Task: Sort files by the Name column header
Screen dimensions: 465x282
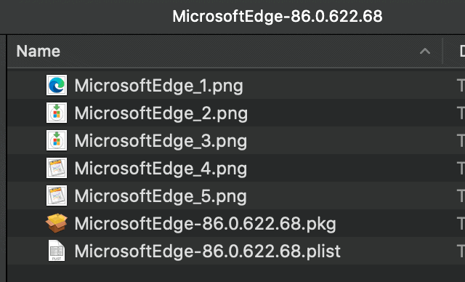Action: (39, 51)
